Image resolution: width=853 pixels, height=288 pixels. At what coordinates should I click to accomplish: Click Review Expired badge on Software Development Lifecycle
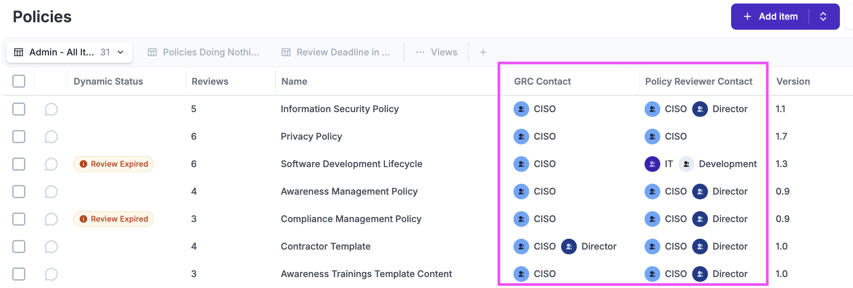113,164
